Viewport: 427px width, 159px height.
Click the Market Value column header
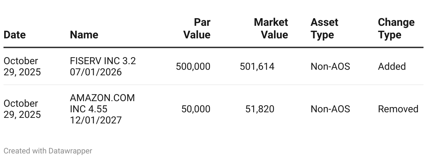point(271,29)
